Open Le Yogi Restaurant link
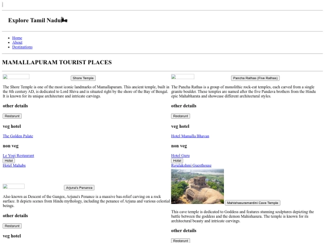Viewport: 325px width, 243px height. point(18,155)
